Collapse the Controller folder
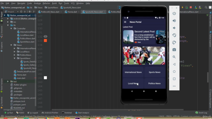The width and height of the screenshot is (212, 119). coord(11,28)
